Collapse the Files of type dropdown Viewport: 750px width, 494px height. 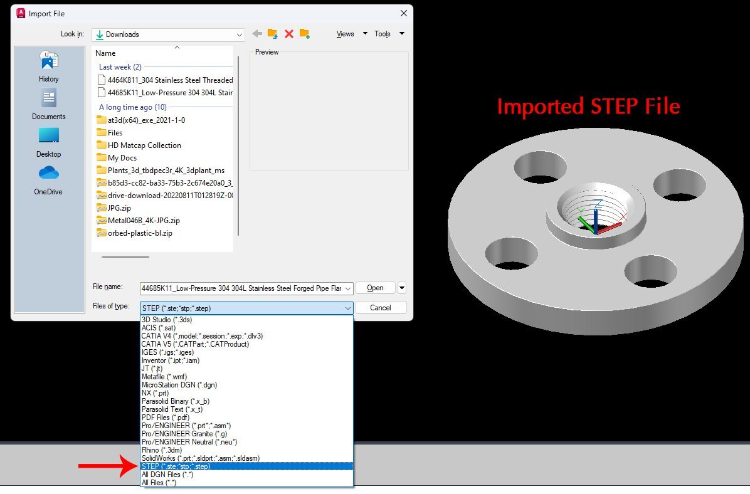348,308
